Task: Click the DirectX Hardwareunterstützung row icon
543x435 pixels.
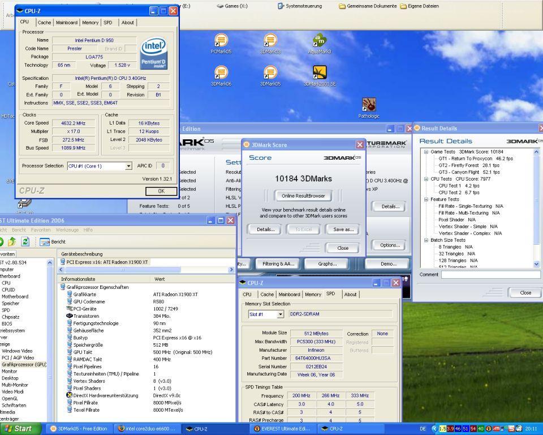Action: (69, 395)
